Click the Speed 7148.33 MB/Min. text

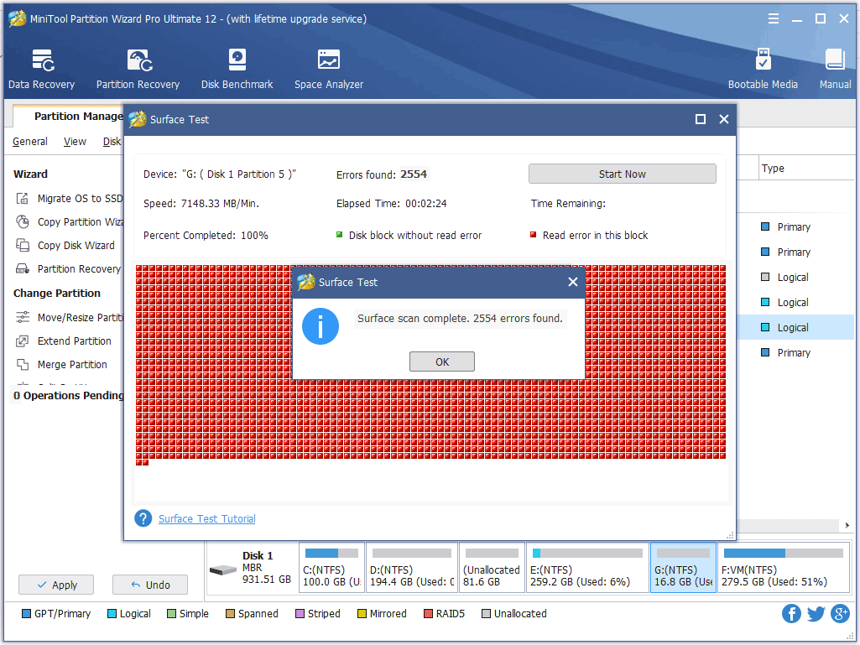point(201,204)
